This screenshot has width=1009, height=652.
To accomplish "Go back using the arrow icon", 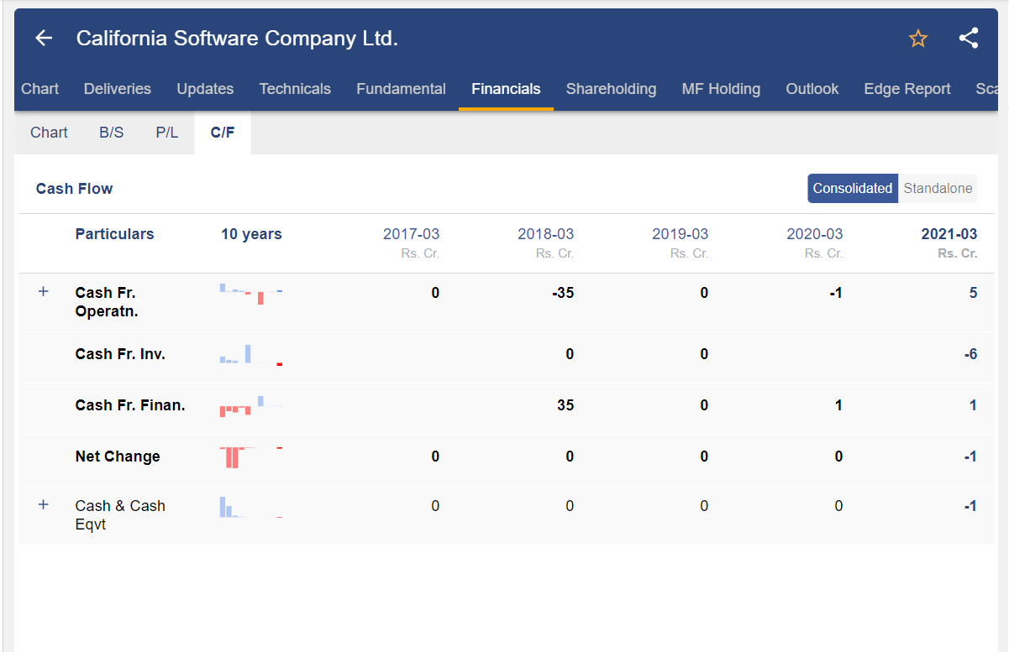I will 44,38.
